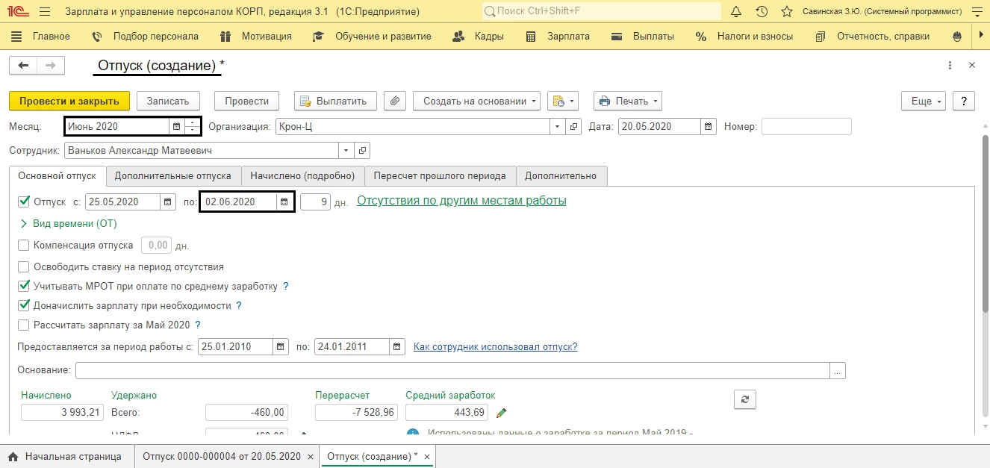Click the global search field
This screenshot has width=990, height=468.
(x=602, y=12)
